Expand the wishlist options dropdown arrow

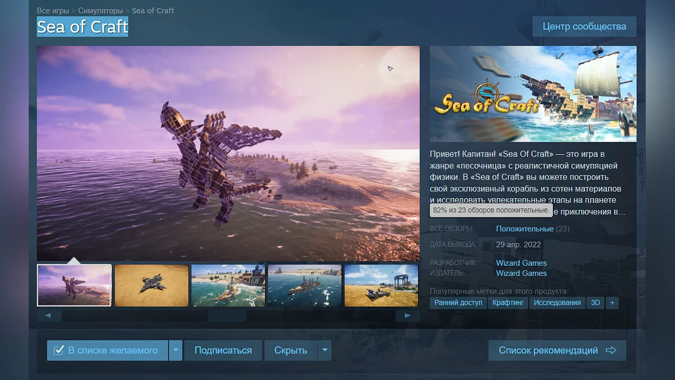[x=175, y=350]
